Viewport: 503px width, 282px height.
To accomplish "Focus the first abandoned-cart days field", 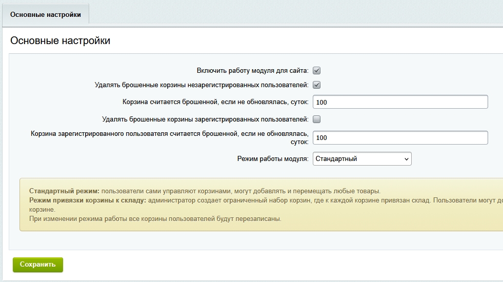I will [x=400, y=102].
